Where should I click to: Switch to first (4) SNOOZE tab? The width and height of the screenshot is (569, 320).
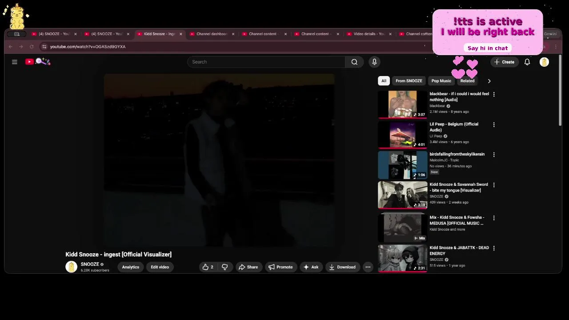(x=54, y=34)
